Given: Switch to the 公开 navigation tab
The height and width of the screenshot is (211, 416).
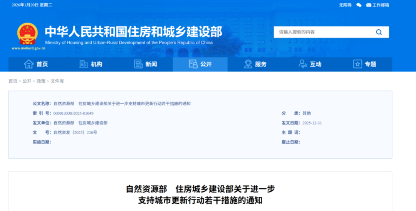Looking at the screenshot, I should point(200,64).
